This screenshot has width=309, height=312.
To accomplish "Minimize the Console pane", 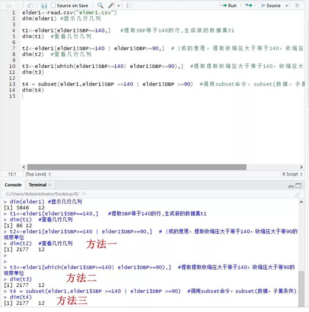I will (291, 186).
